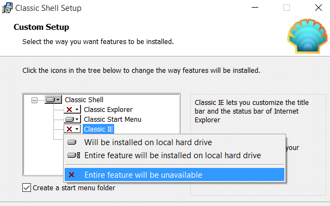
Task: Click the Classic IE description text
Action: coord(252,111)
